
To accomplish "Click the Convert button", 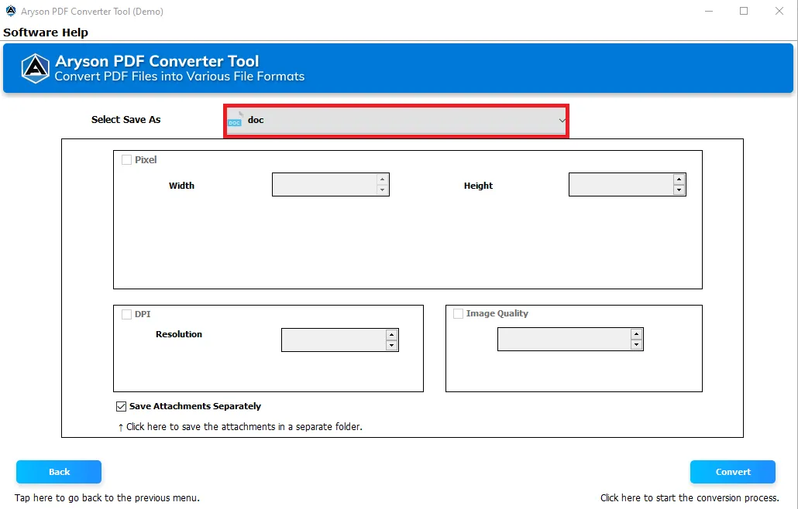I will pyautogui.click(x=733, y=472).
